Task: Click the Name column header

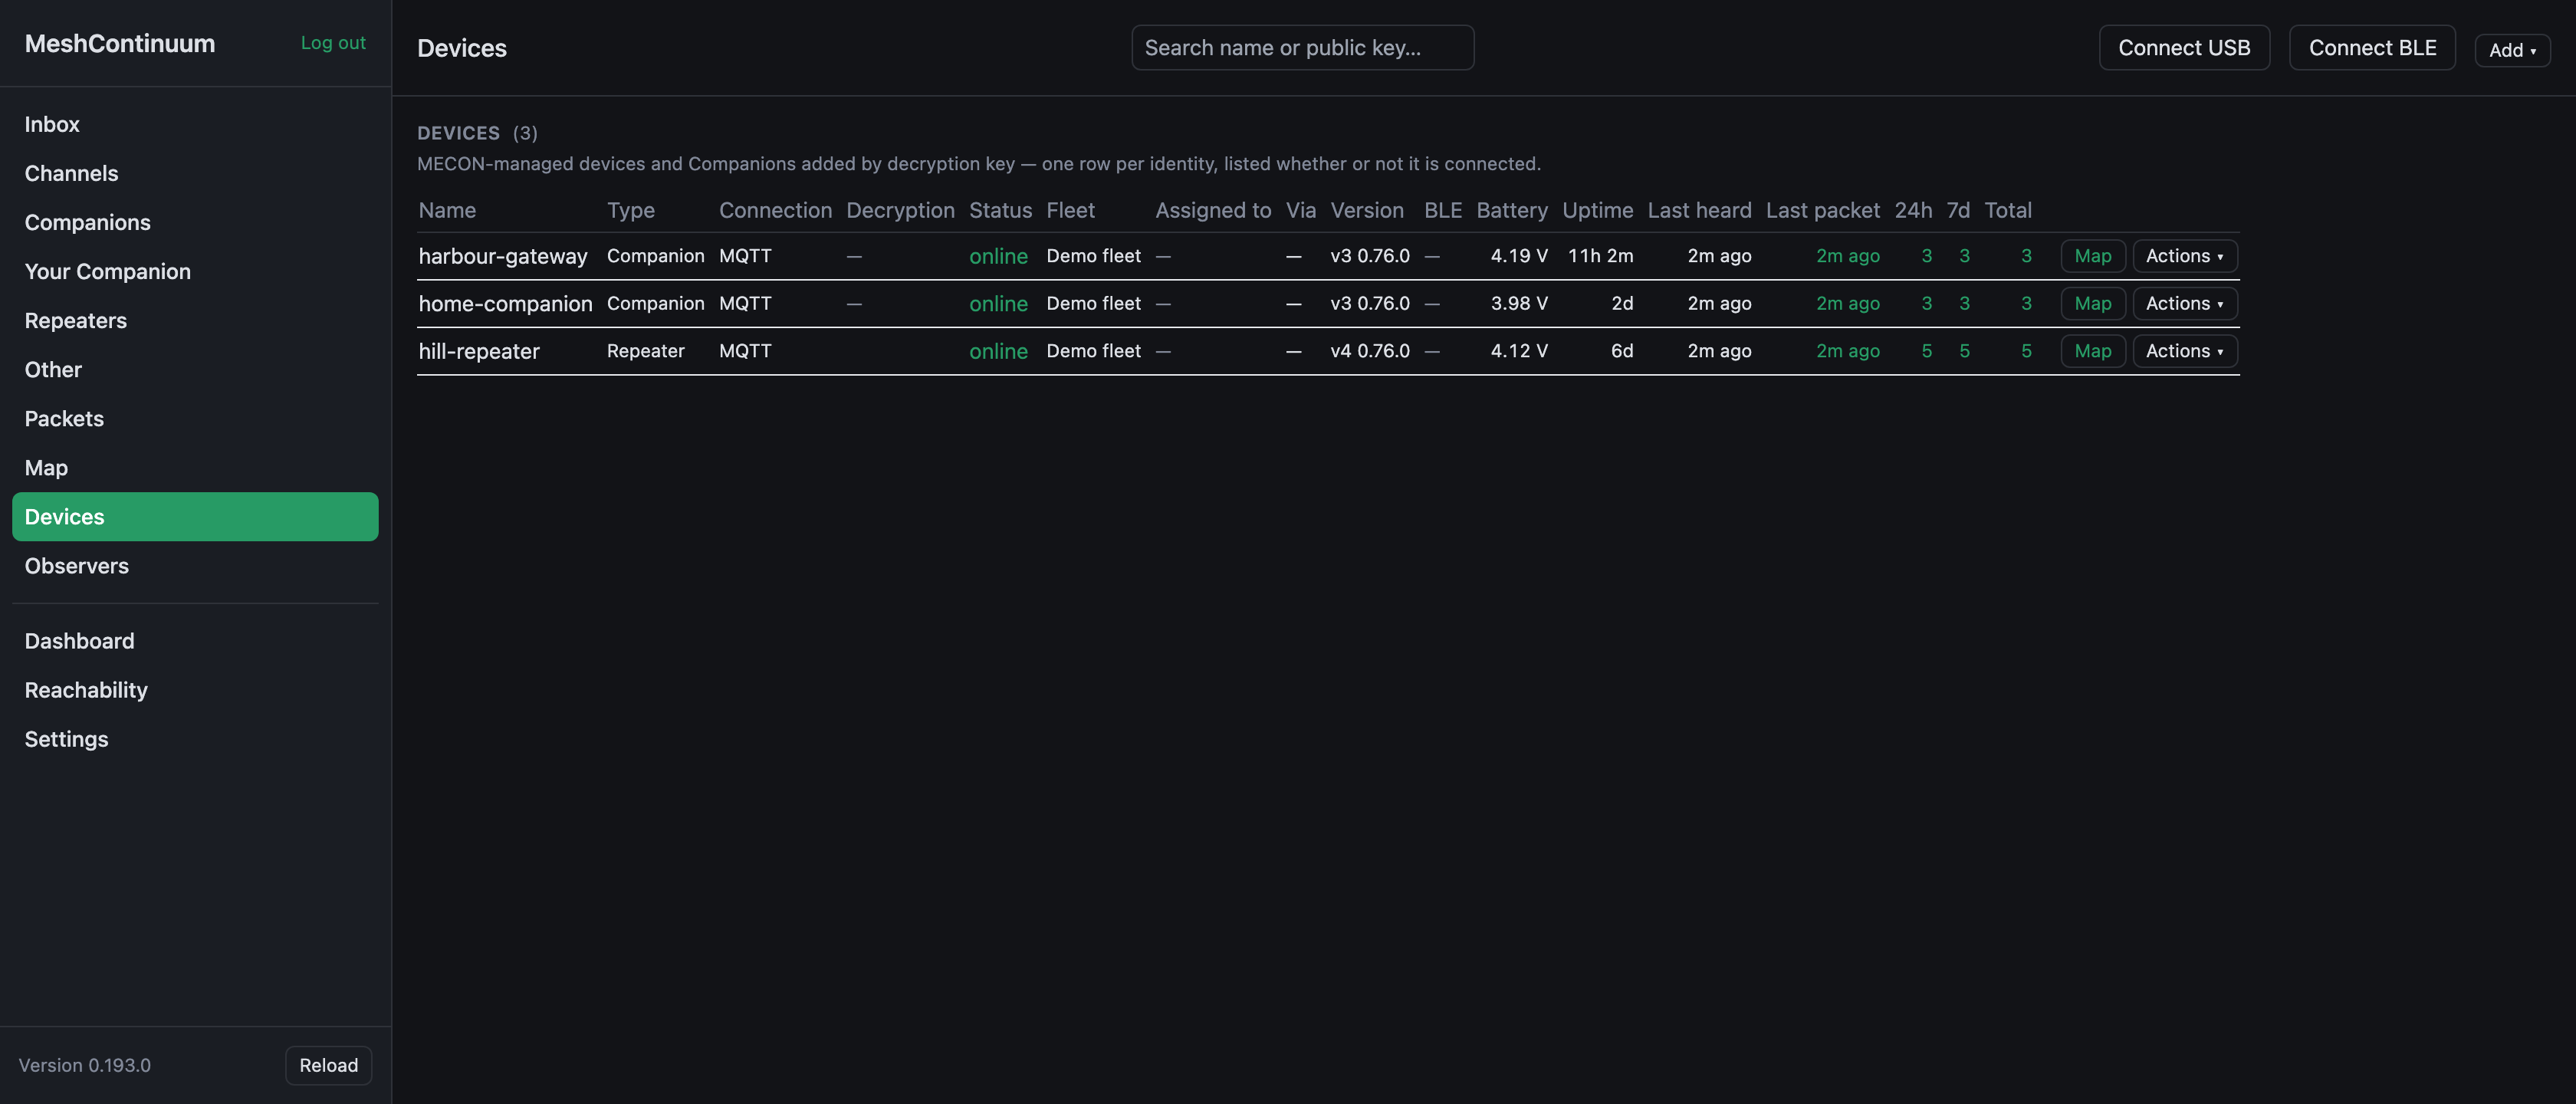Action: [447, 210]
